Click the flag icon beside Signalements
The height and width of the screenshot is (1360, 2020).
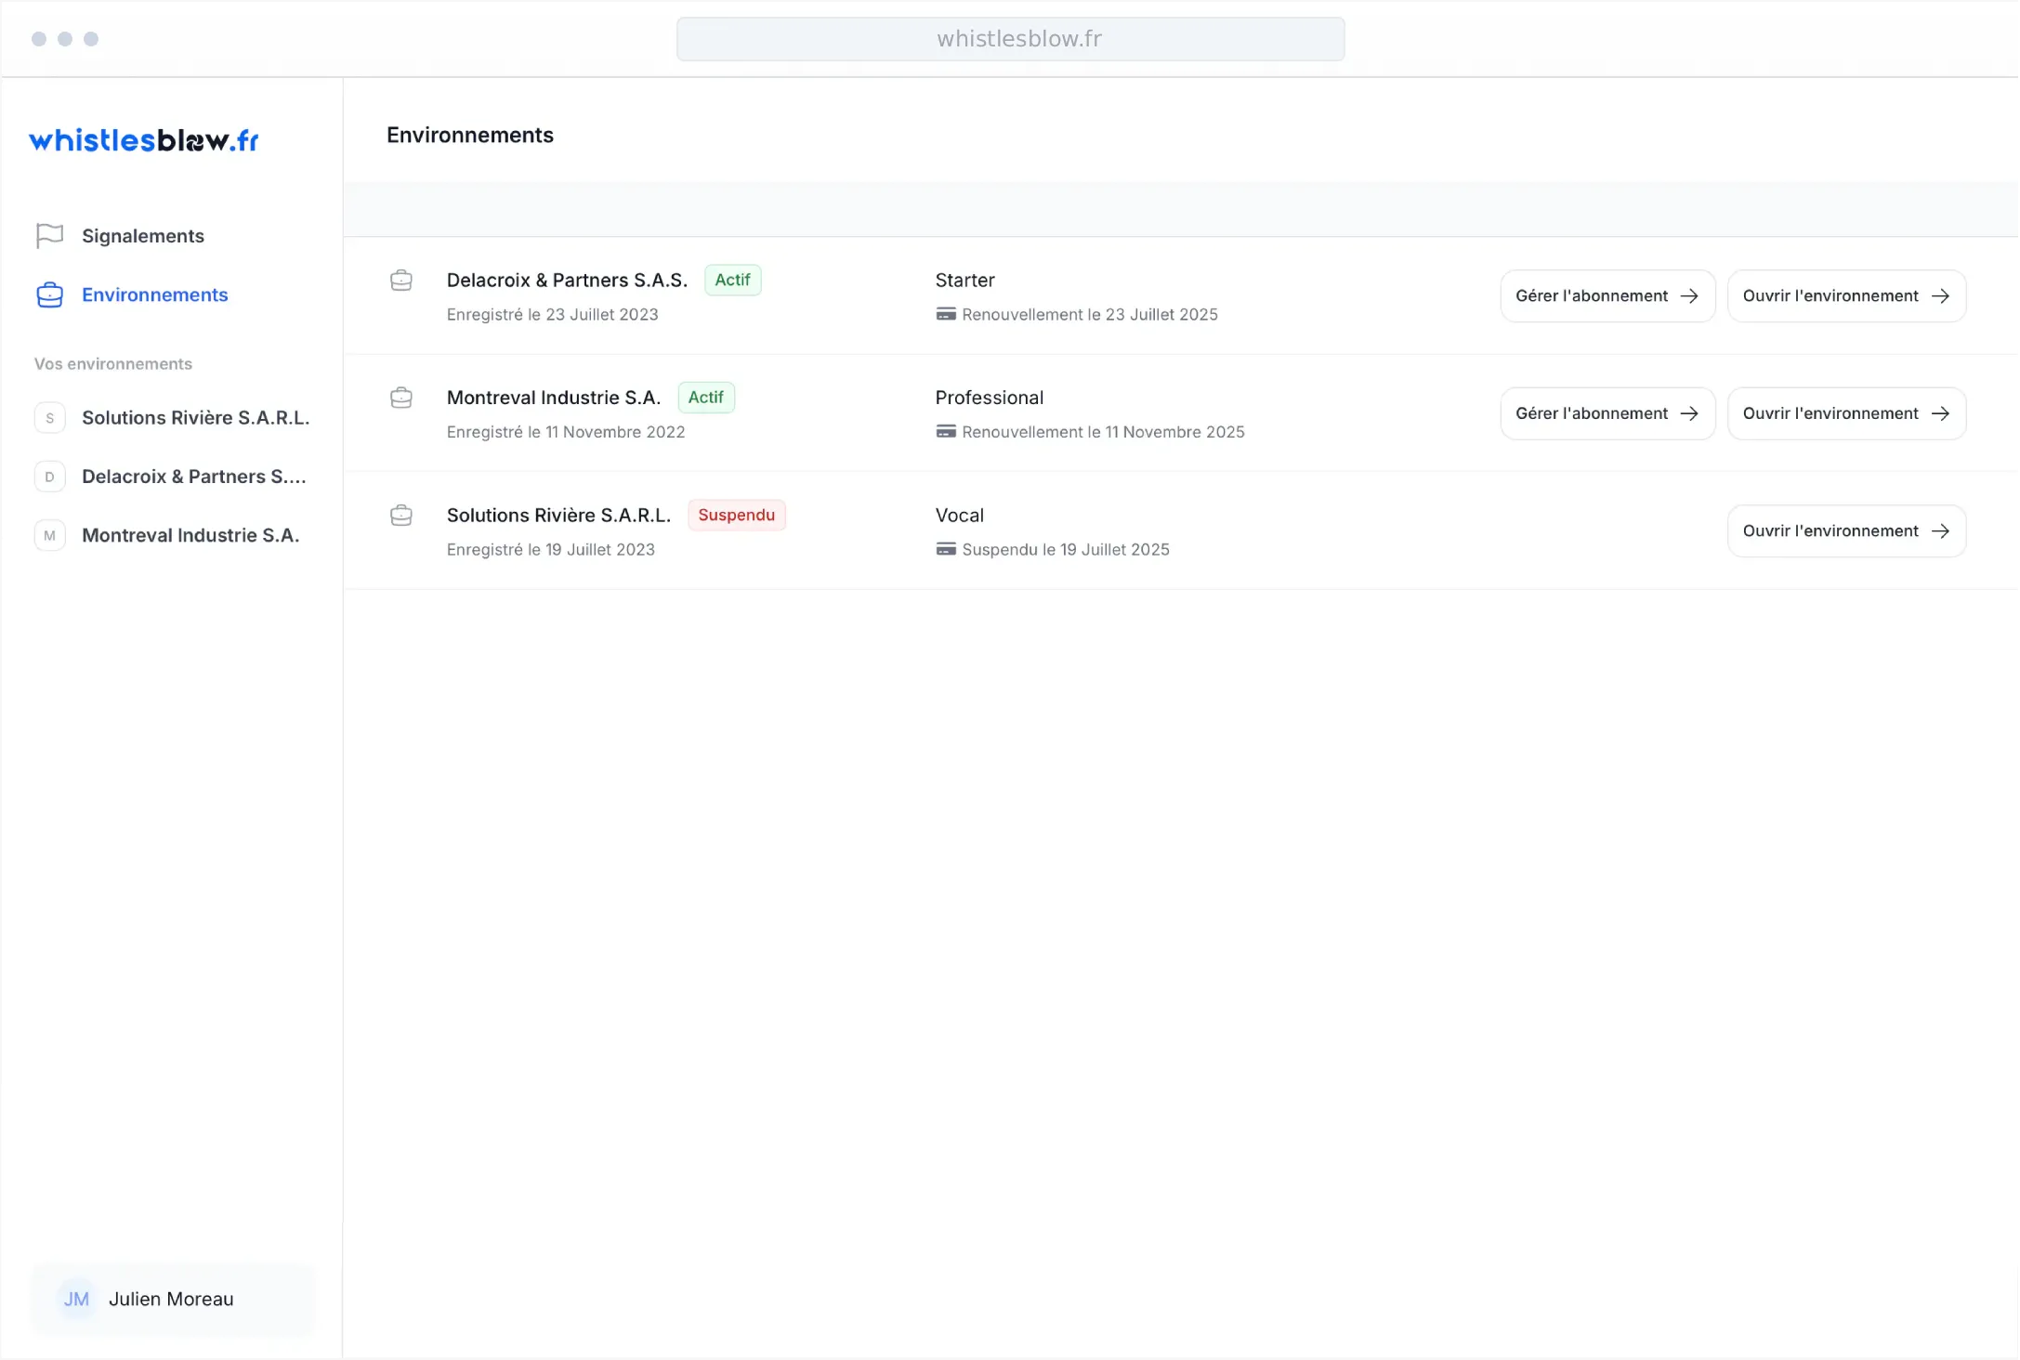[49, 236]
